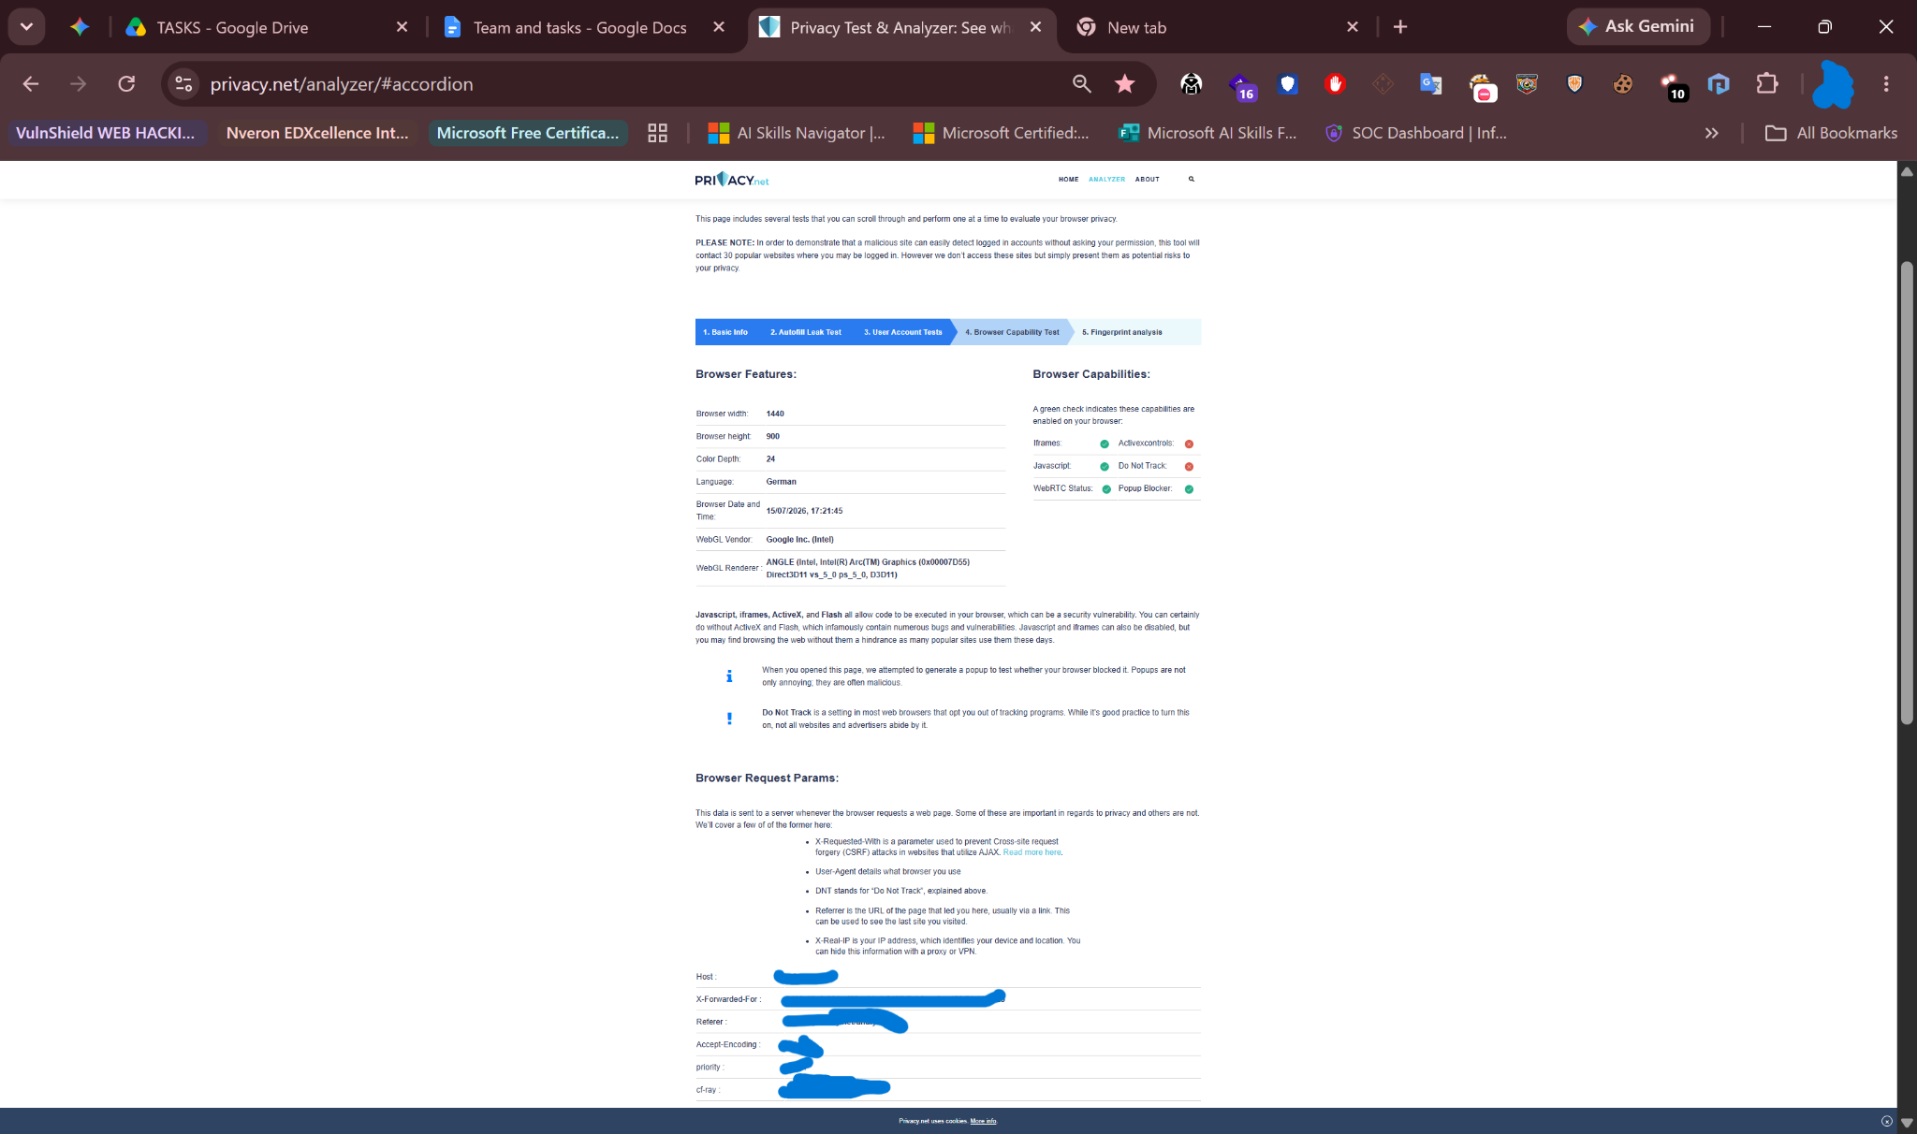
Task: Click scrollbar up arrow
Action: click(1907, 171)
